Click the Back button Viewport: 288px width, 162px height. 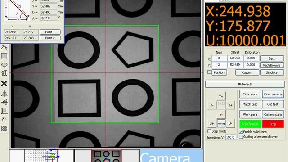(x=272, y=58)
